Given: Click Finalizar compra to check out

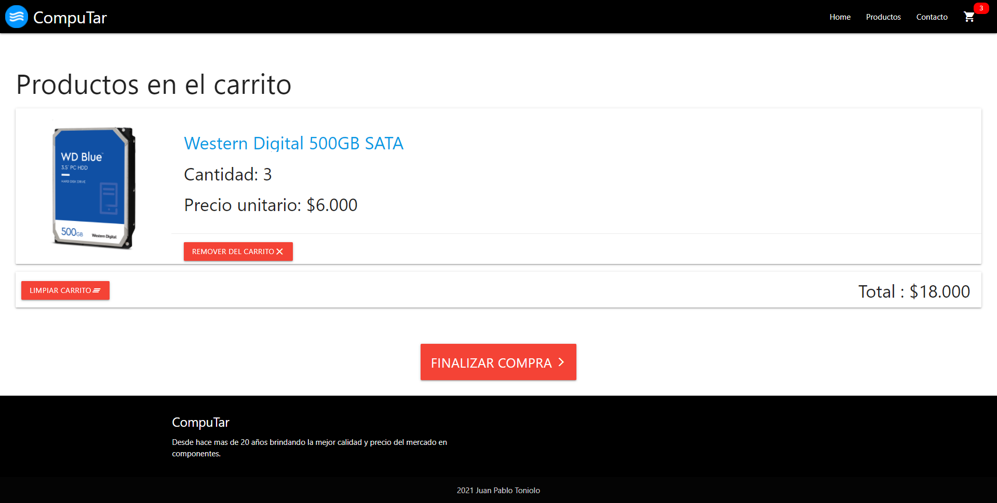Looking at the screenshot, I should (x=498, y=362).
